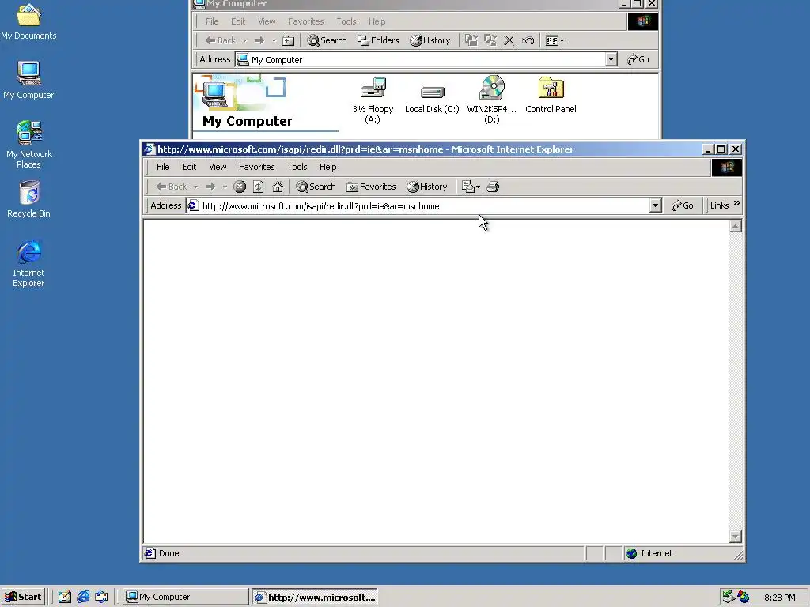Select the Recycle Bin icon
This screenshot has width=810, height=607.
(x=28, y=198)
